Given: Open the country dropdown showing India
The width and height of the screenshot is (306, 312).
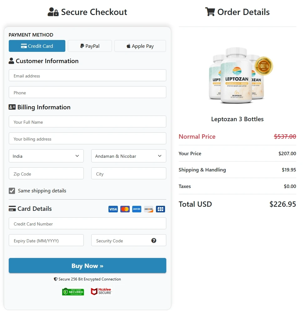Looking at the screenshot, I should click(46, 156).
